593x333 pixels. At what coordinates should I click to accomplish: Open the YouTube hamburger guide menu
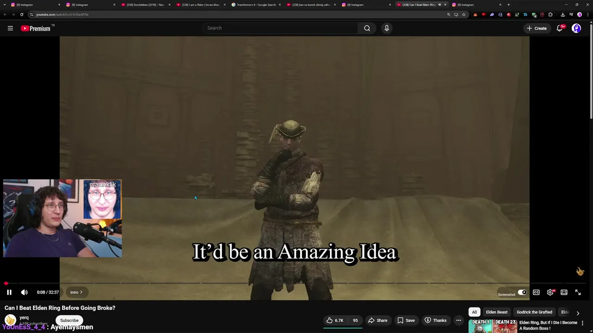click(10, 28)
